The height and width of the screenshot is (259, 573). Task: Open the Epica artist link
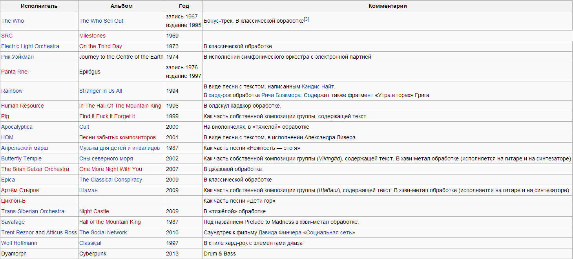(8, 180)
